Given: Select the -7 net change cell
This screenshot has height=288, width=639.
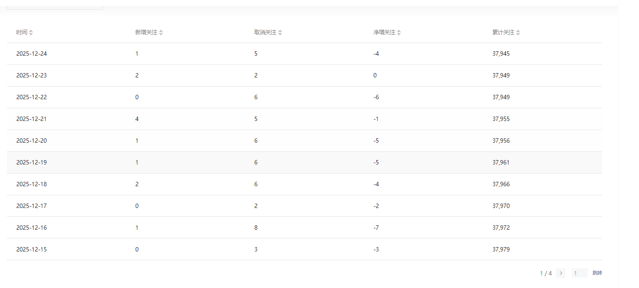Looking at the screenshot, I should pyautogui.click(x=376, y=228).
